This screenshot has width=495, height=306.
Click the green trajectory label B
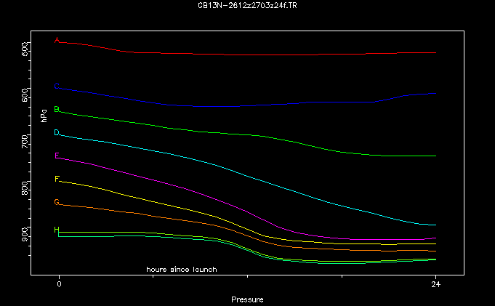click(57, 109)
